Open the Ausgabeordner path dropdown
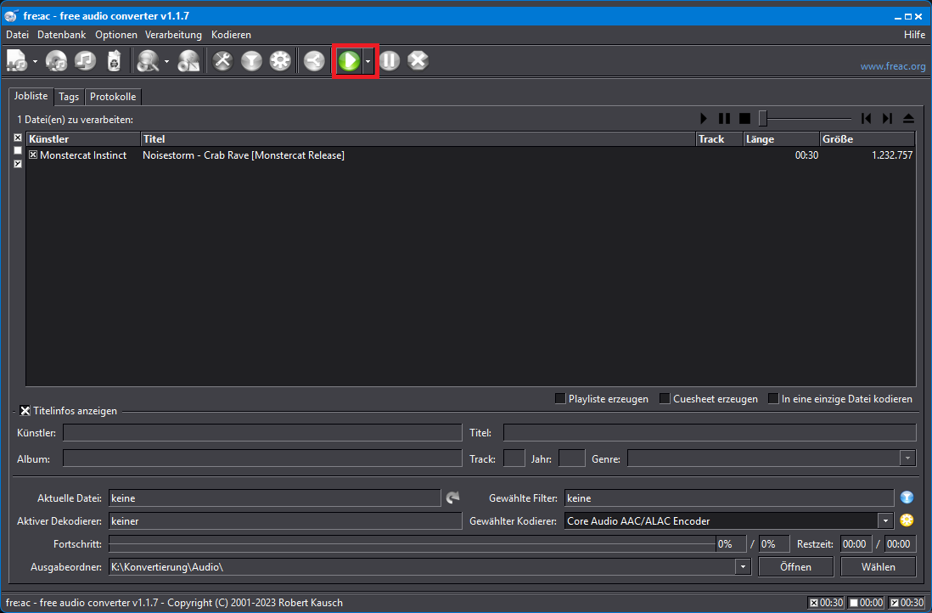Screen dimensions: 932x613 click(743, 566)
